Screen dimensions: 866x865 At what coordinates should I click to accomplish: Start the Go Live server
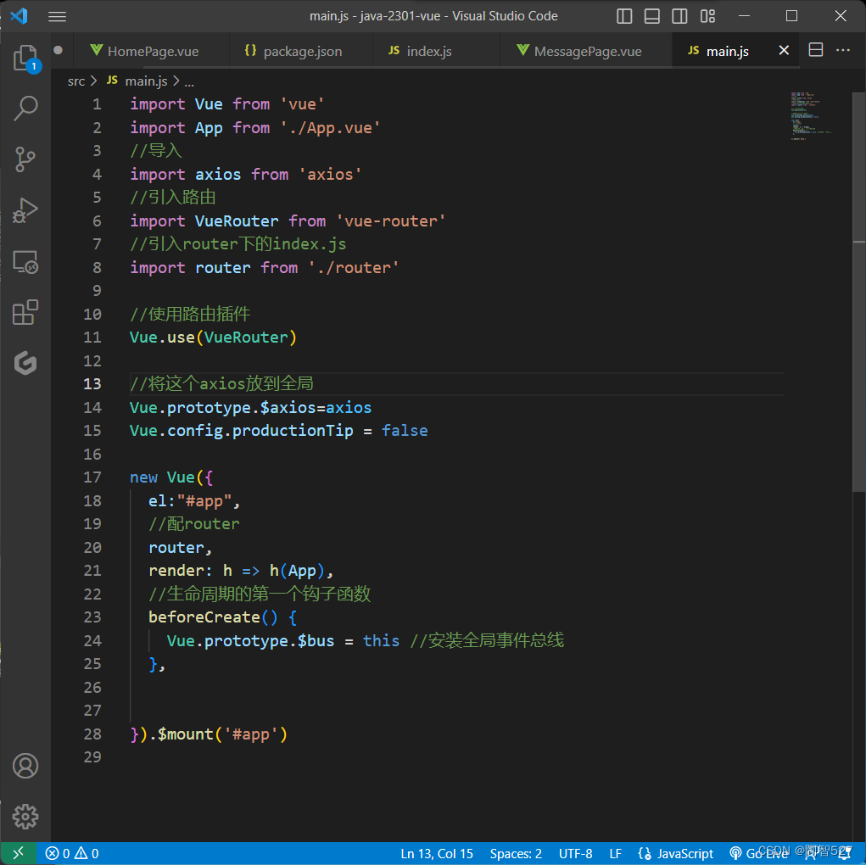pos(759,853)
